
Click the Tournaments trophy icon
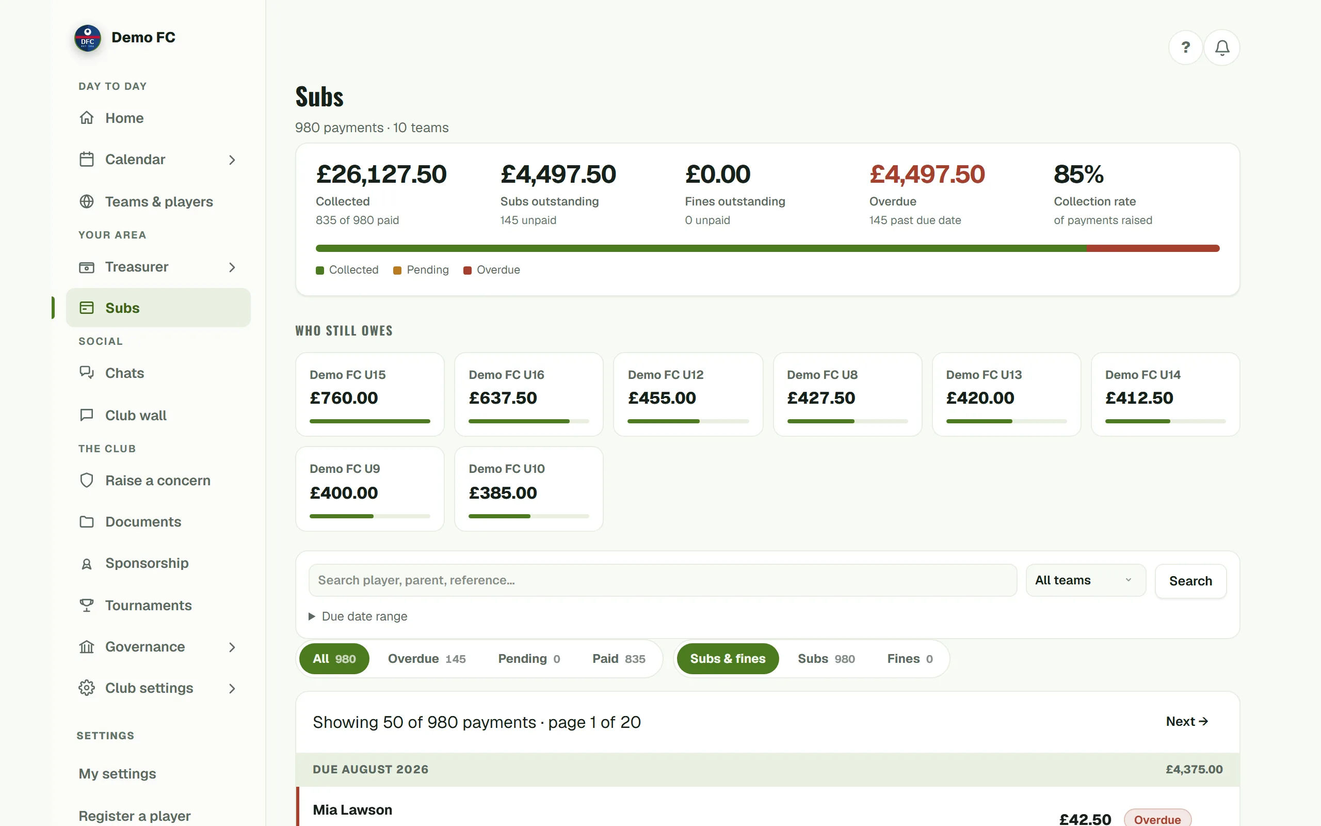tap(87, 605)
